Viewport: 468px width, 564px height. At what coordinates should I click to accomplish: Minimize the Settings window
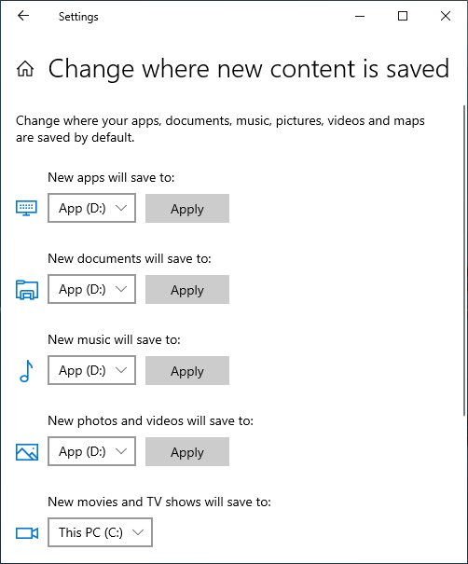(360, 16)
